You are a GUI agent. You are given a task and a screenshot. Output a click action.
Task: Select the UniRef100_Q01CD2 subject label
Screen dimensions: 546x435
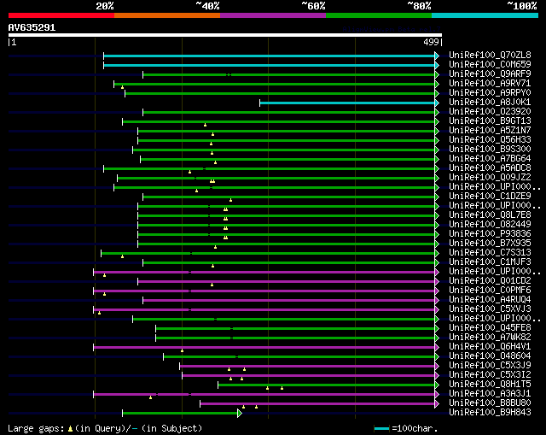(x=490, y=281)
